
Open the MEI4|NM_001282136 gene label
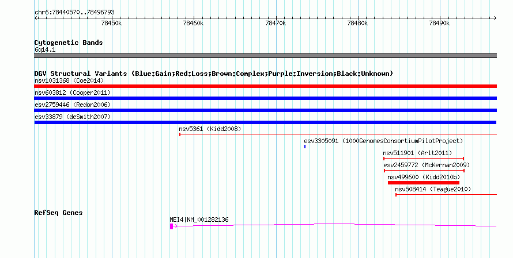click(x=199, y=220)
